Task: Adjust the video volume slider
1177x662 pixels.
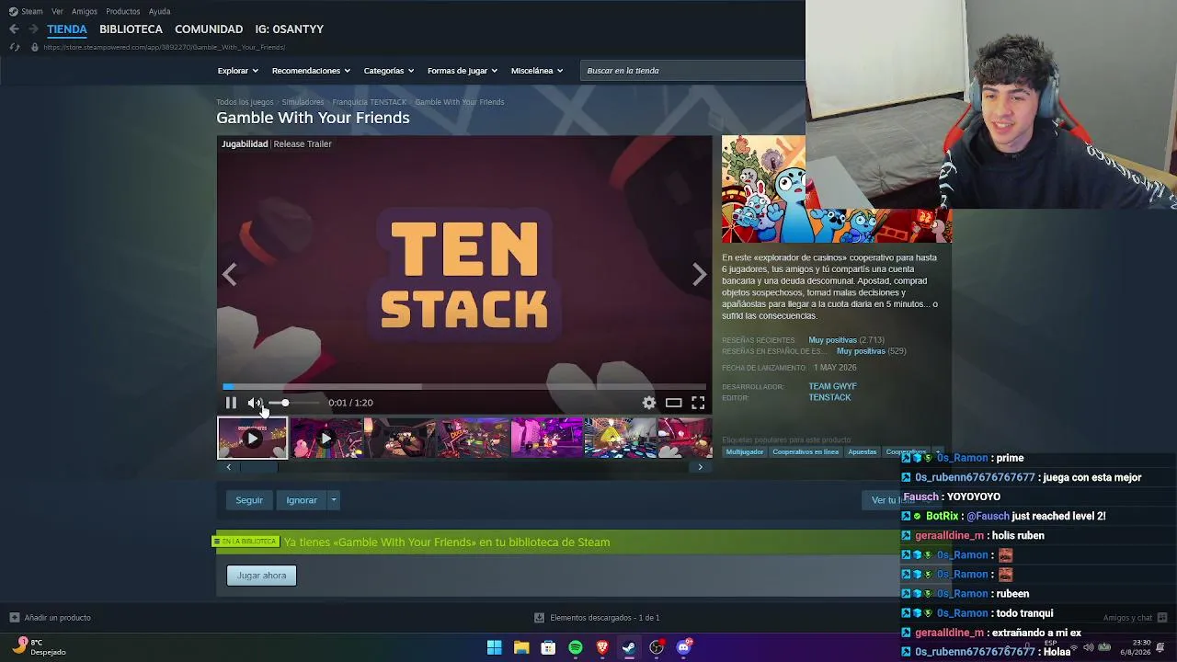Action: click(294, 403)
